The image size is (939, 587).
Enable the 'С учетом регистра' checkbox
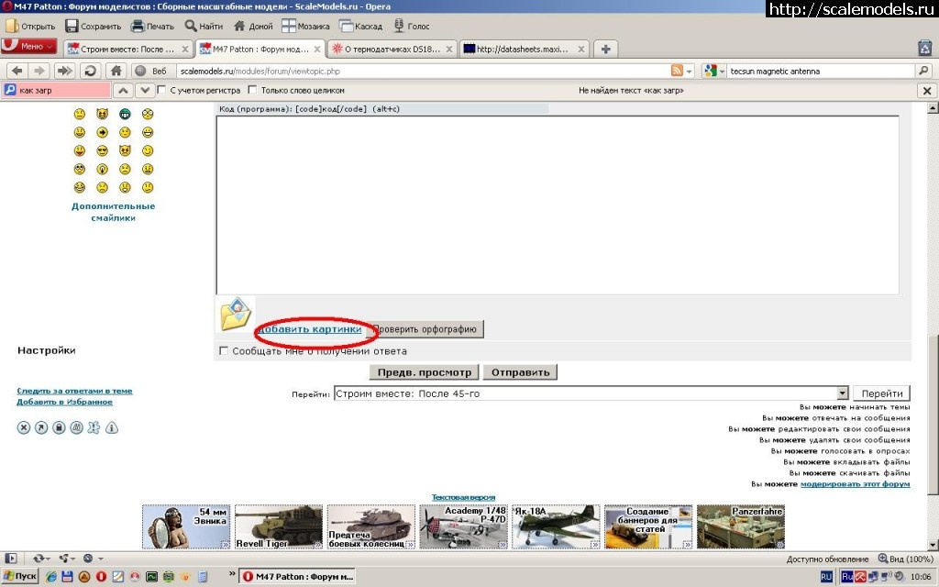point(162,91)
